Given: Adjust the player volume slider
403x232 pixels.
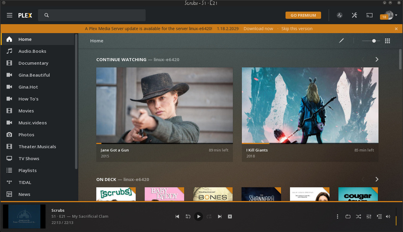Looking at the screenshot, I should coord(396,216).
